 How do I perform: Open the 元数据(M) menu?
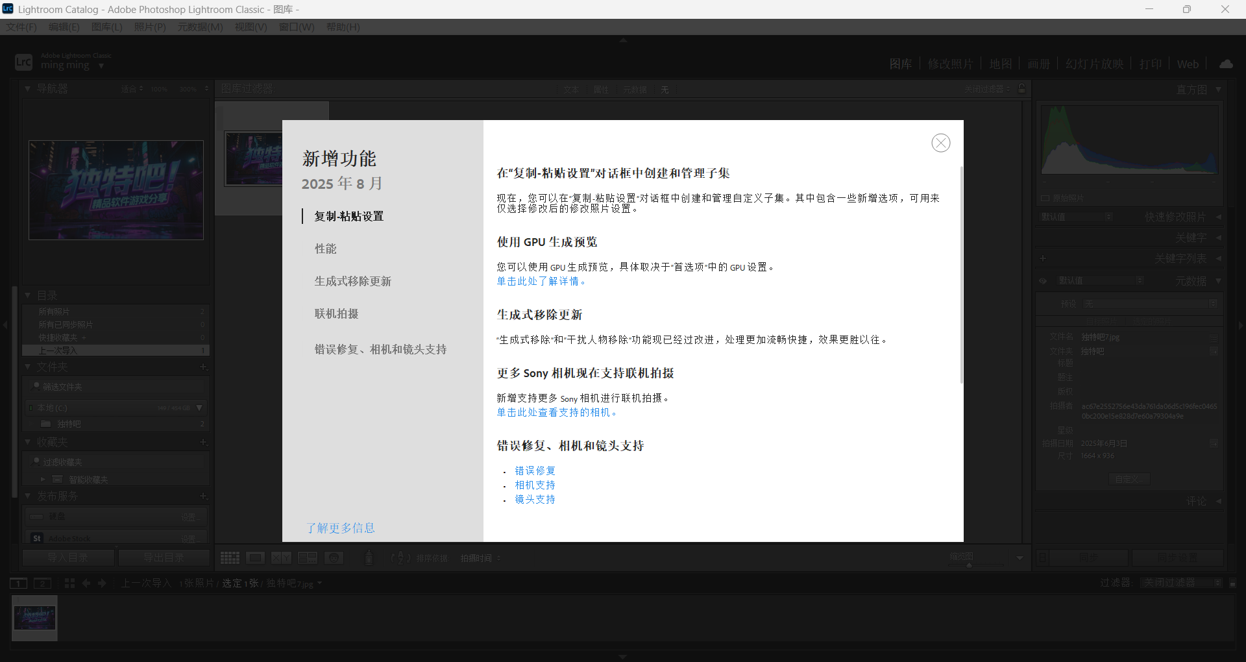point(201,27)
